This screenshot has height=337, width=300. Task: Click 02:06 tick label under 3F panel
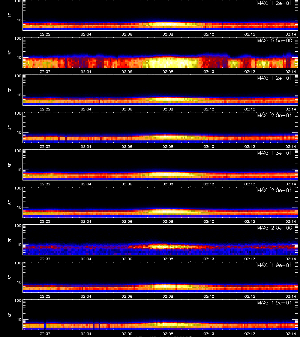(x=127, y=109)
